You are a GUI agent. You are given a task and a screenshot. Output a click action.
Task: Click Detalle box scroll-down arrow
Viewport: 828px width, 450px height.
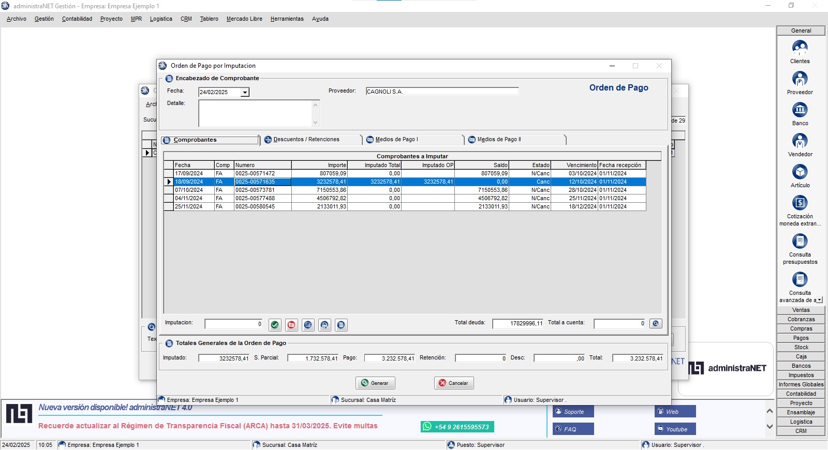(315, 123)
